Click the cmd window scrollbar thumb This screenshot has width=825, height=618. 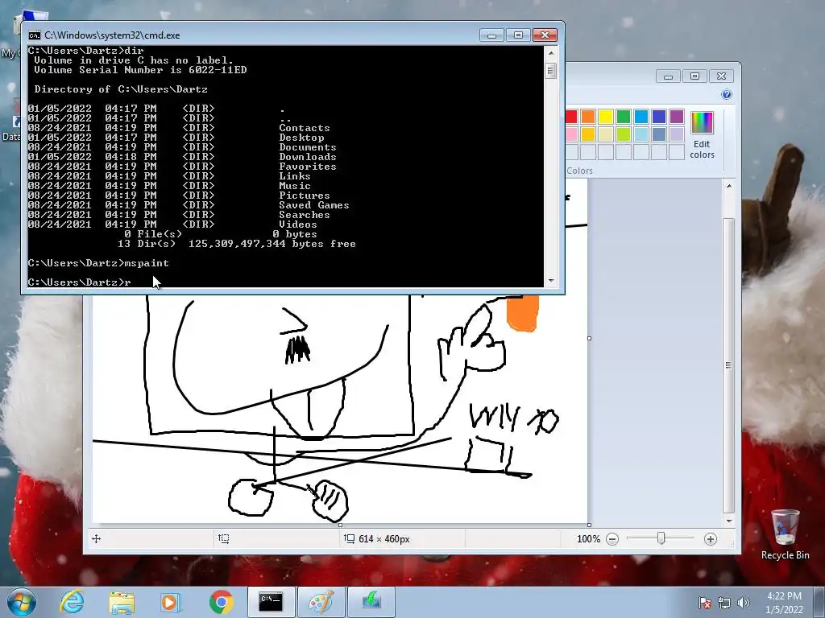tap(551, 71)
